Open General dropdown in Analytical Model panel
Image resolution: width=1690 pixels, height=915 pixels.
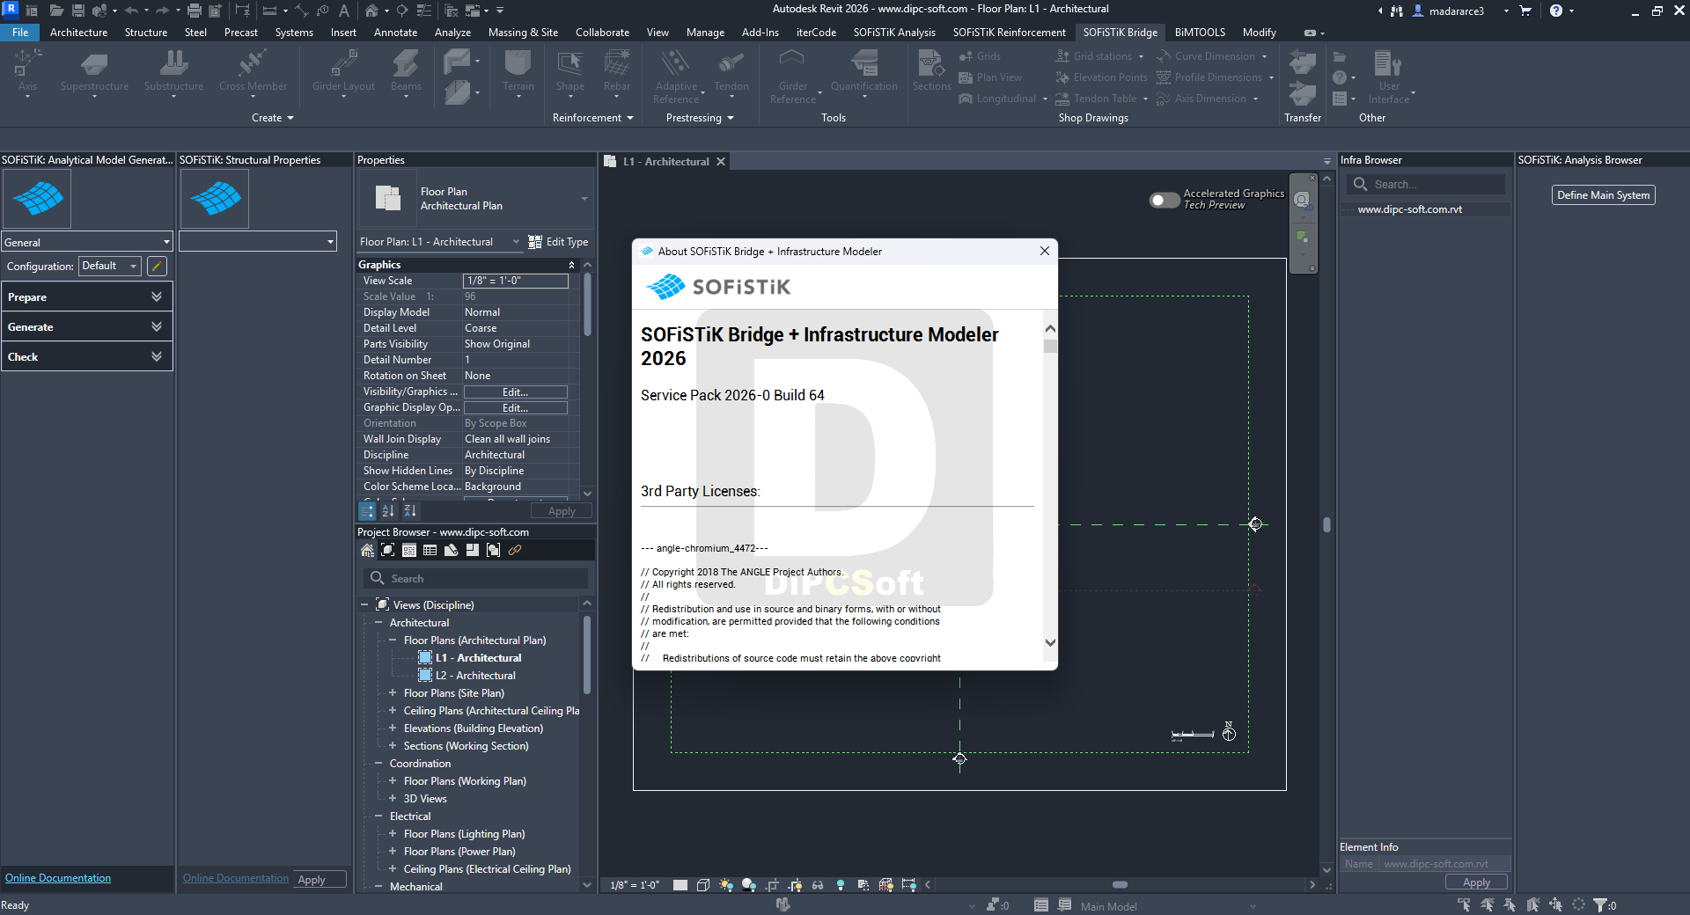coord(86,242)
